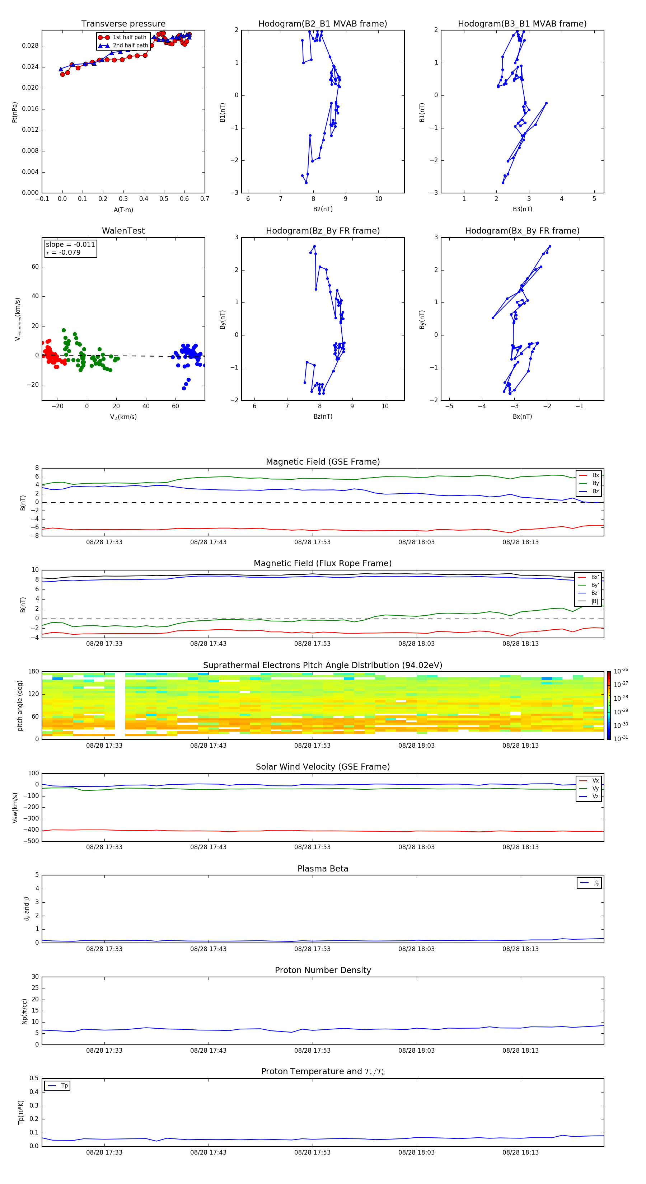Click the 'B2(nT)' axis label

point(323,209)
